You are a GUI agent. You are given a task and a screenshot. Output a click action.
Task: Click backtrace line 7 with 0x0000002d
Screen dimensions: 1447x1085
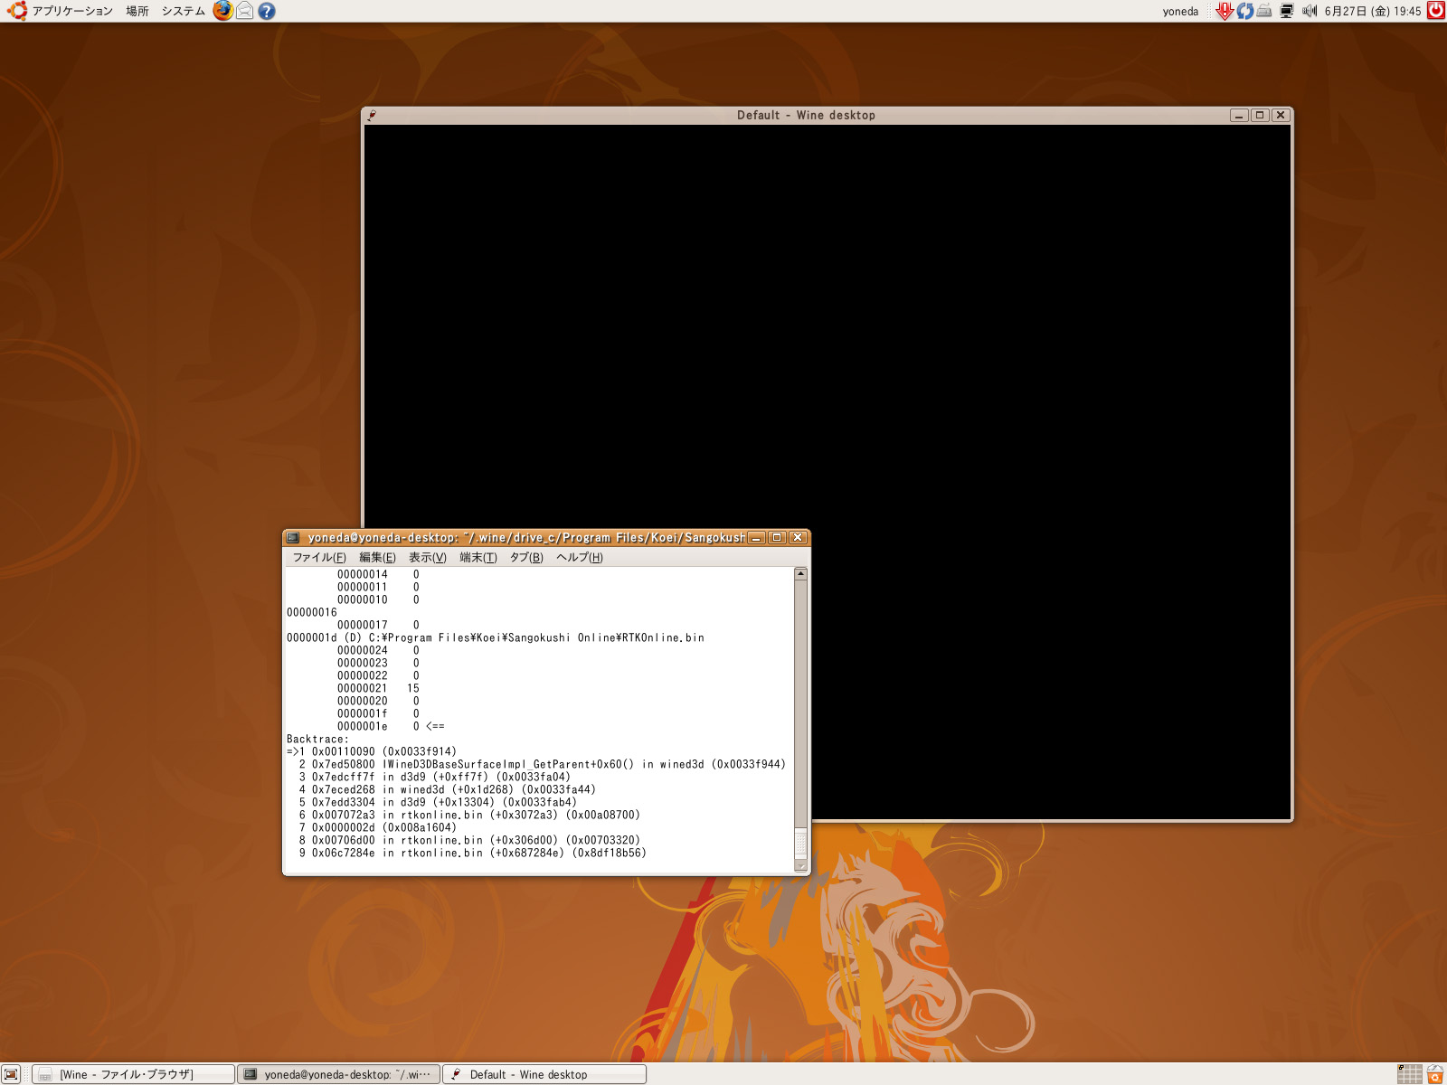378,827
